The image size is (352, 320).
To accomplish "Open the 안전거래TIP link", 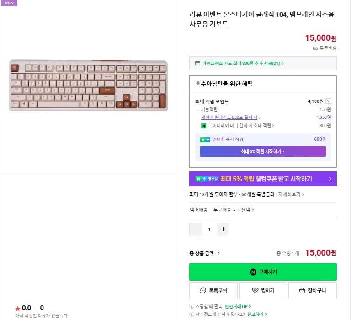I will (x=237, y=306).
